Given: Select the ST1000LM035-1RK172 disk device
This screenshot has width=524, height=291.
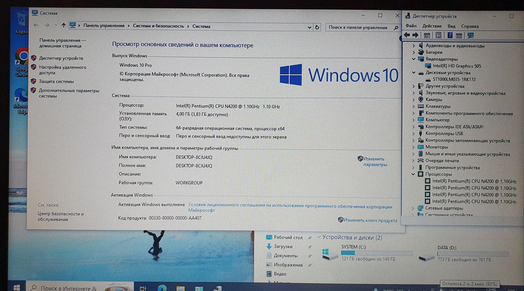Looking at the screenshot, I should [454, 79].
